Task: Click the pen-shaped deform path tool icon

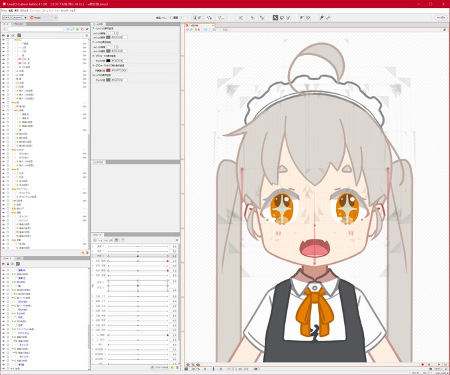Action: (322, 17)
